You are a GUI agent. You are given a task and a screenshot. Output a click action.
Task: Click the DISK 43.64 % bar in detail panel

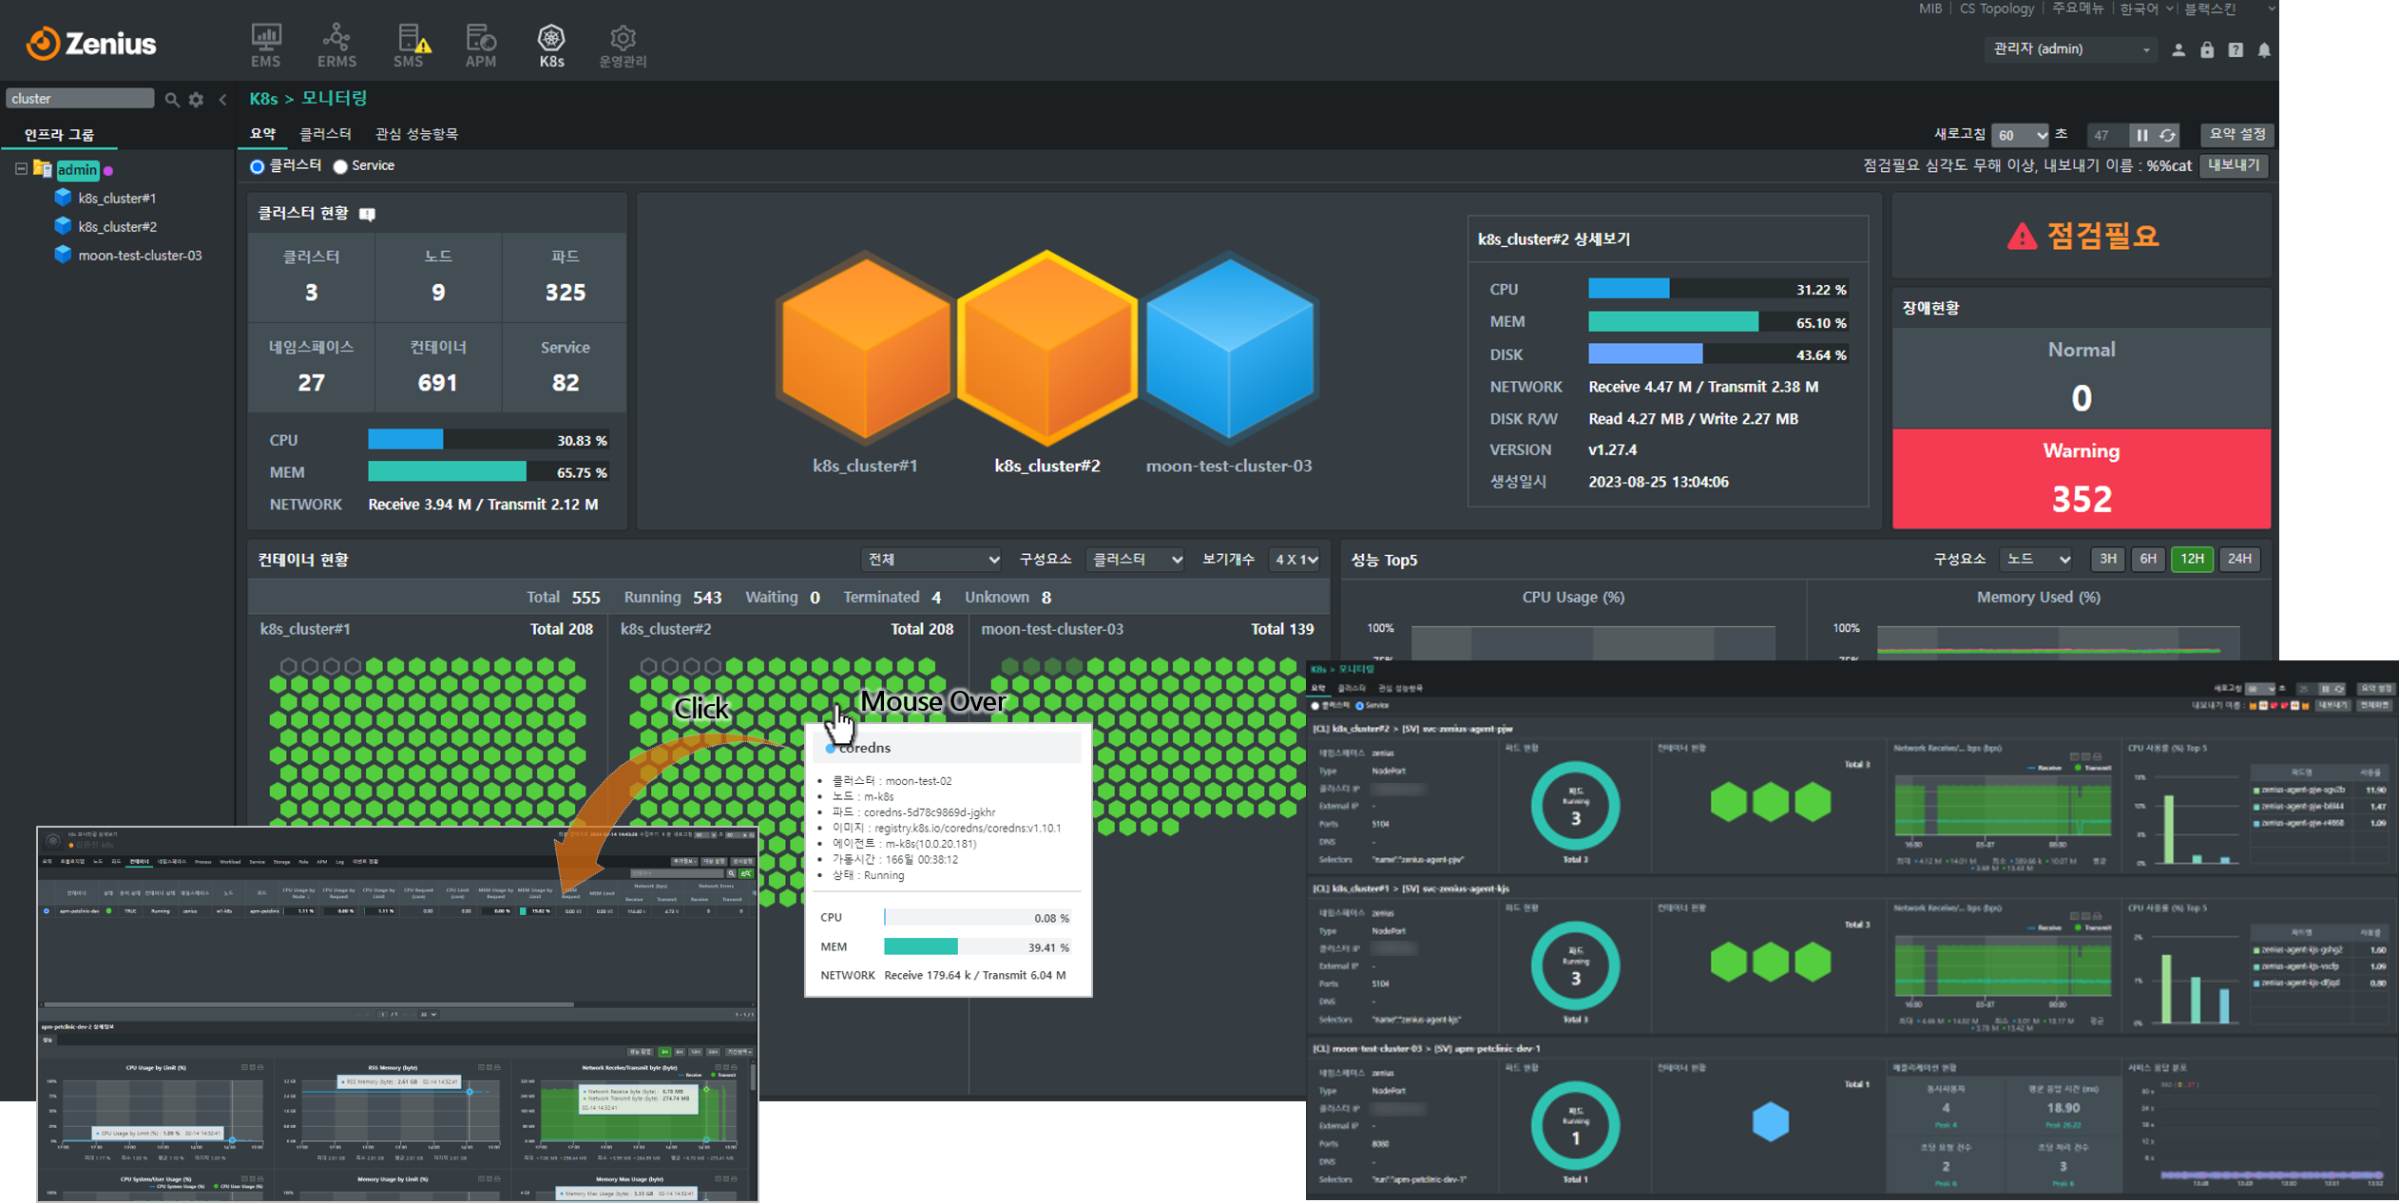pos(1719,354)
